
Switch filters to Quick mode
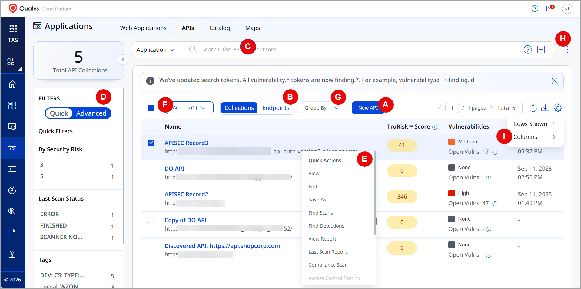(59, 113)
